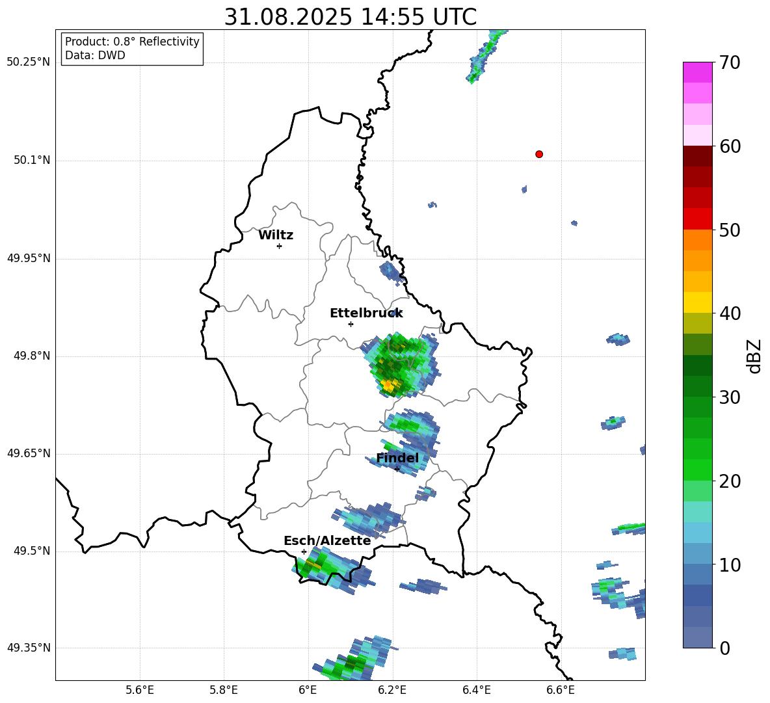This screenshot has height=703, width=770.
Task: Click the 5.6°E longitude label
Action: point(140,690)
